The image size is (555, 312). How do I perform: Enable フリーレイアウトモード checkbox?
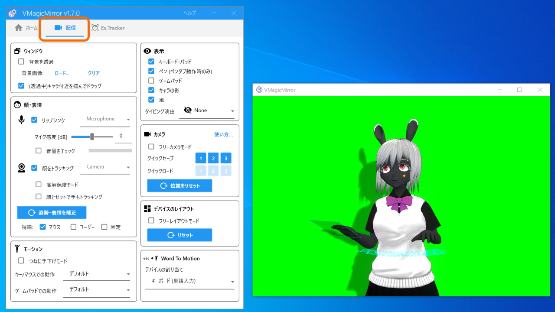pyautogui.click(x=151, y=221)
